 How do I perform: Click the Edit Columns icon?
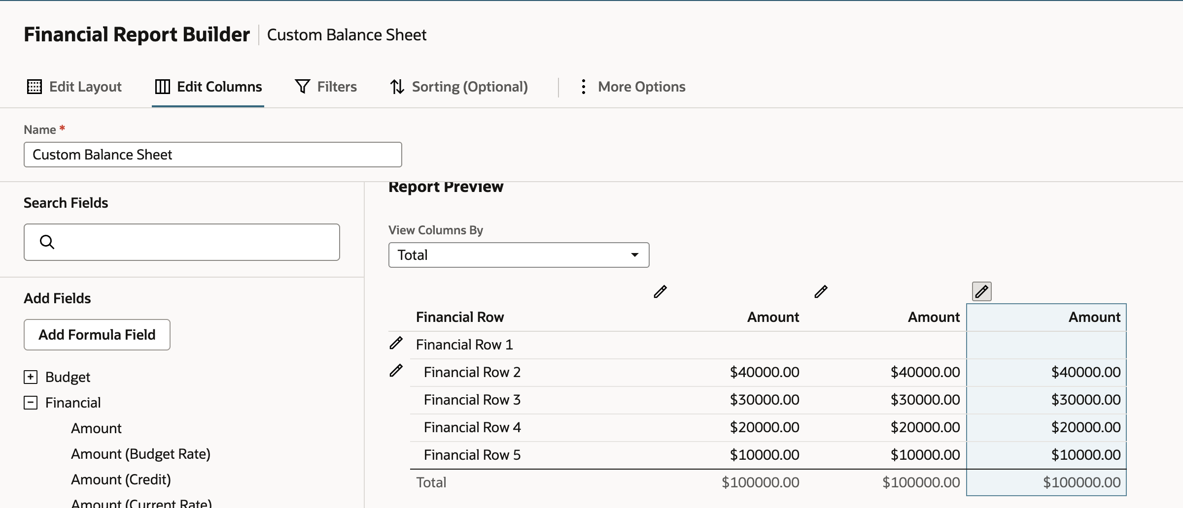pos(162,87)
